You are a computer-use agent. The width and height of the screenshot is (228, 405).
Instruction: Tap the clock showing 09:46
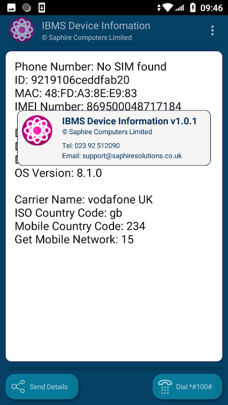(x=212, y=8)
